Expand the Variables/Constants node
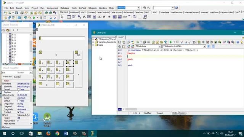Screen dimensions: 244x137 click(93, 42)
